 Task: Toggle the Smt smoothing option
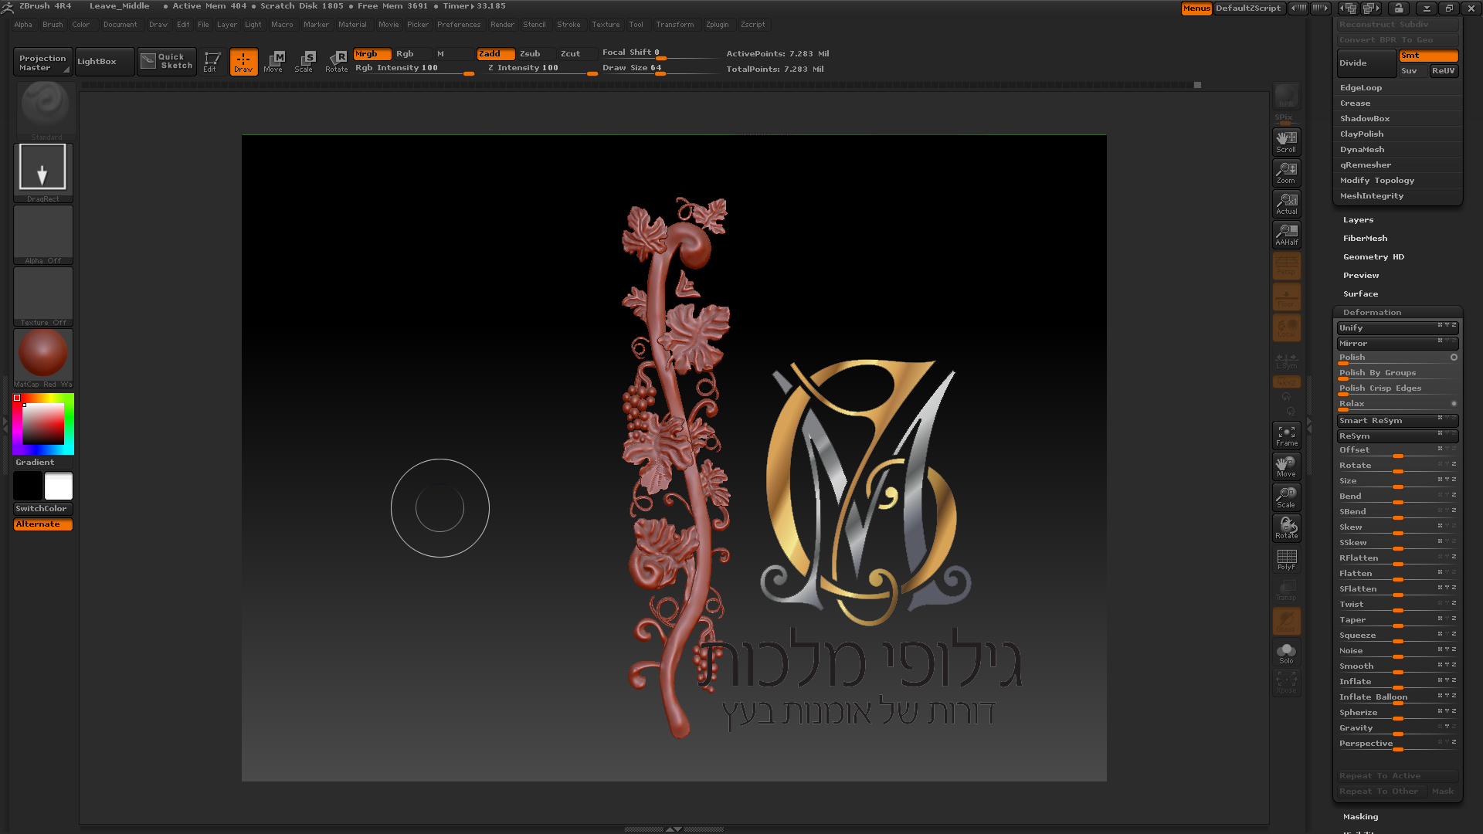(1428, 56)
